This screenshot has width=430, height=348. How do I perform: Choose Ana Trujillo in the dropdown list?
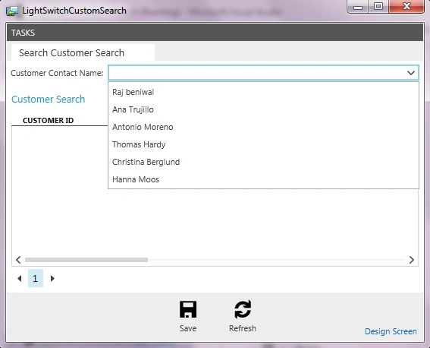[263, 109]
